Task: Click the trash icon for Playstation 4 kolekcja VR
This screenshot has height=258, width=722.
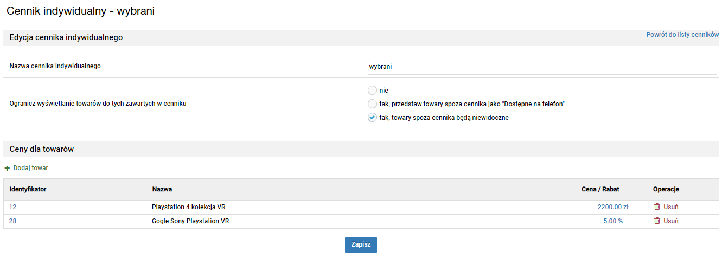Action: pos(657,207)
